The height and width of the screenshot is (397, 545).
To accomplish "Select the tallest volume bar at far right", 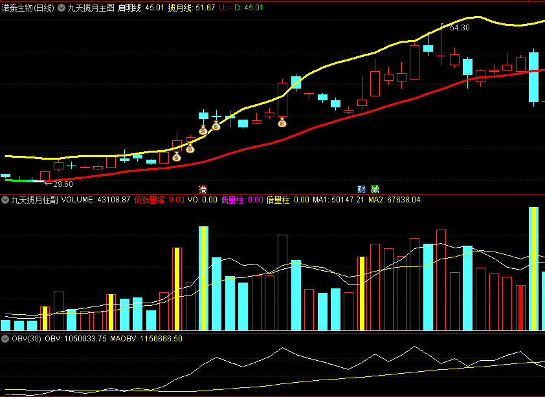I will click(x=533, y=268).
